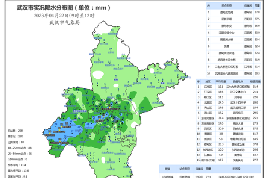Select '黄陂区' in the district table
Image resolution: width=267 pixels, height=178 pixels.
point(208,134)
